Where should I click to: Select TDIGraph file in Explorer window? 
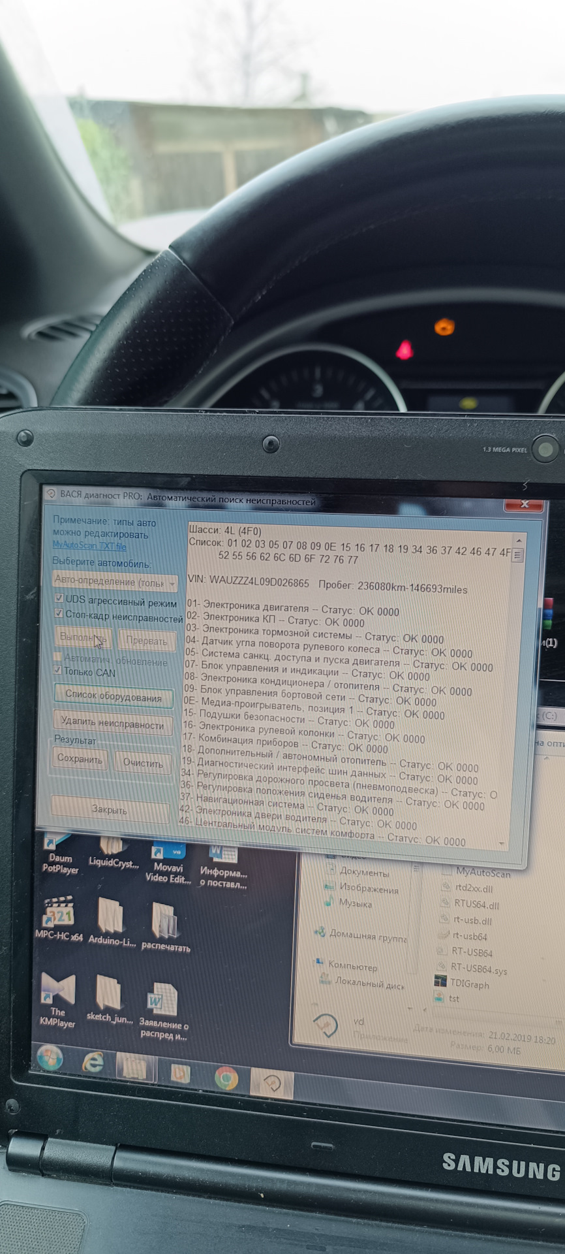[x=461, y=983]
